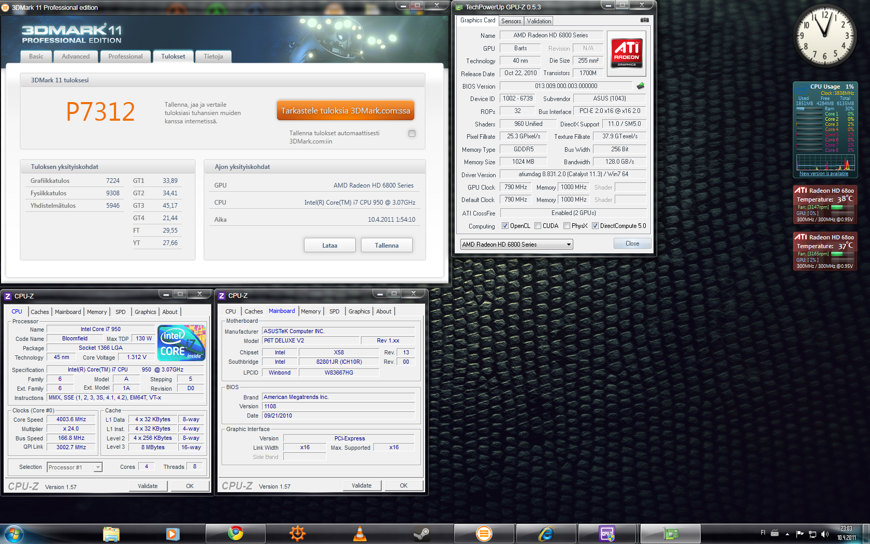The width and height of the screenshot is (870, 544).
Task: Enable automatic result saving to 3DMark.com
Action: coord(412,134)
